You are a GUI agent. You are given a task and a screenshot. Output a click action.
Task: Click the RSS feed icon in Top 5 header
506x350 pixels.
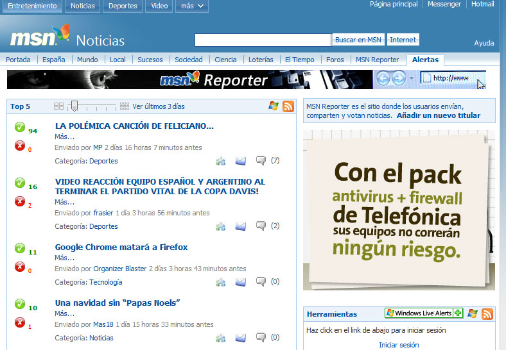coord(288,106)
